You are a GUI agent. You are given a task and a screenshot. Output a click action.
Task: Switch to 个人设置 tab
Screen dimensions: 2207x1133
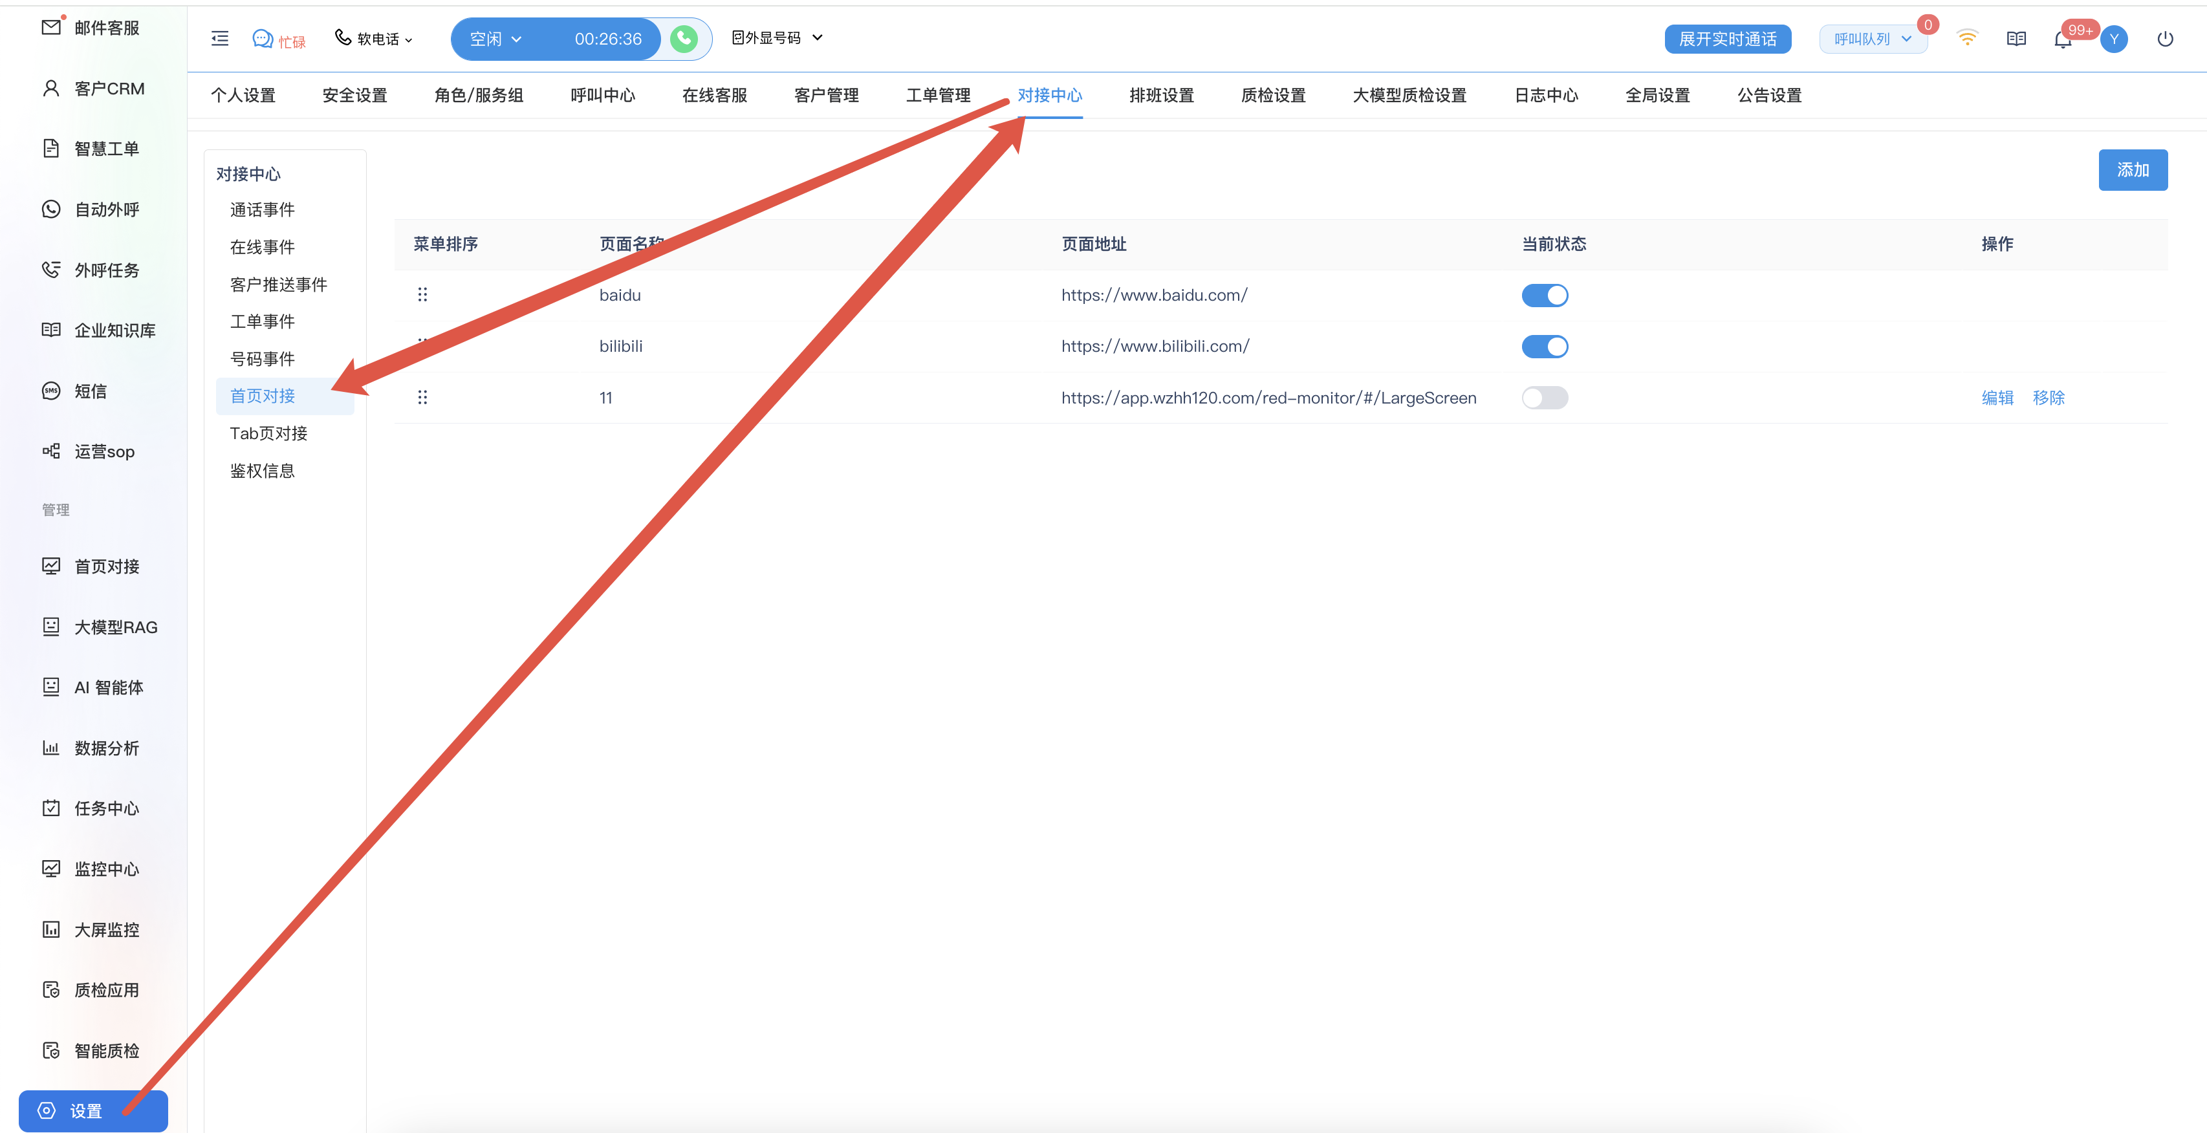pos(243,95)
